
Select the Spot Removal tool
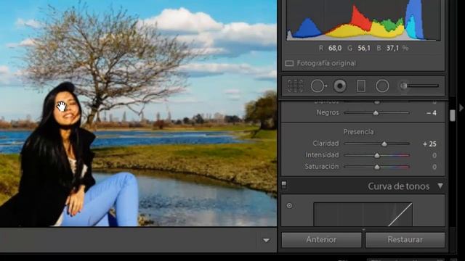tap(318, 86)
